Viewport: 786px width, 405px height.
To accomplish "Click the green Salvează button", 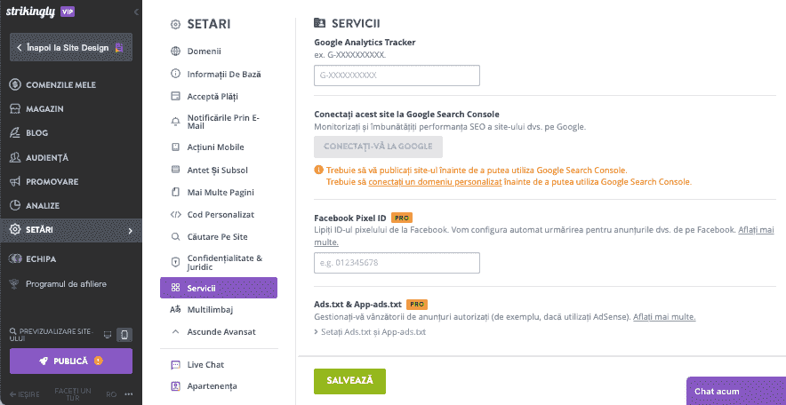I will click(350, 381).
